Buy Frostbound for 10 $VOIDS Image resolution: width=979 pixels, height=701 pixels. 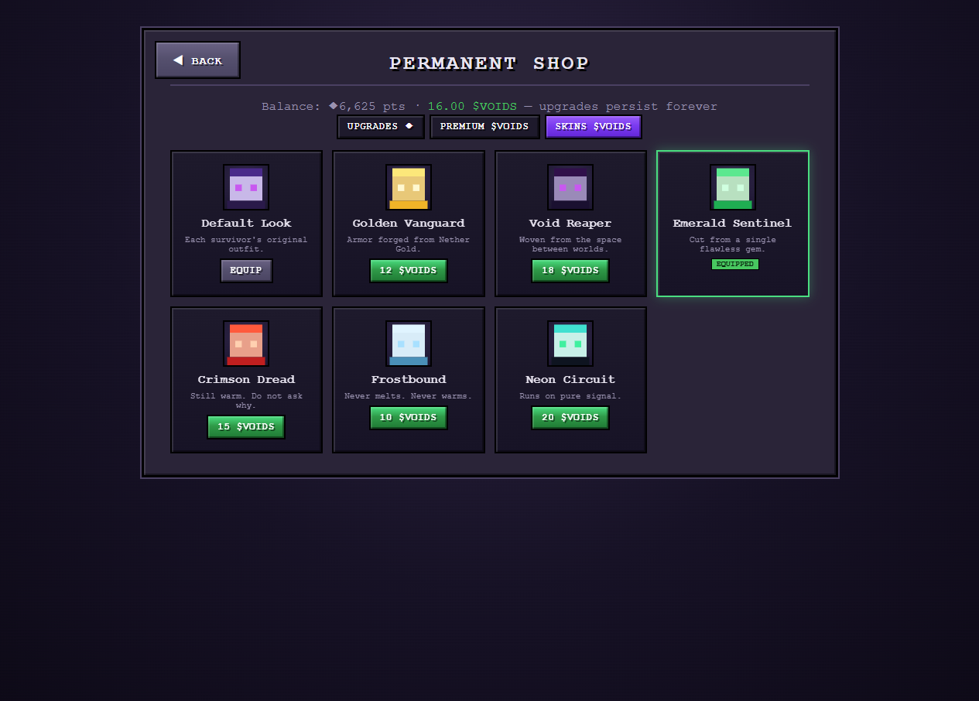(409, 418)
